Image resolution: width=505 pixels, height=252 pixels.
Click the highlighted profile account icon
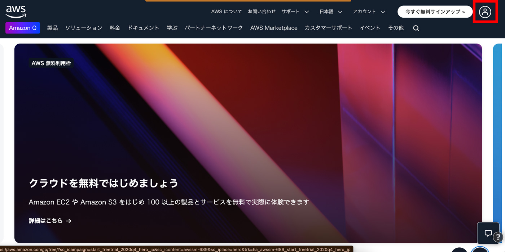(x=486, y=12)
